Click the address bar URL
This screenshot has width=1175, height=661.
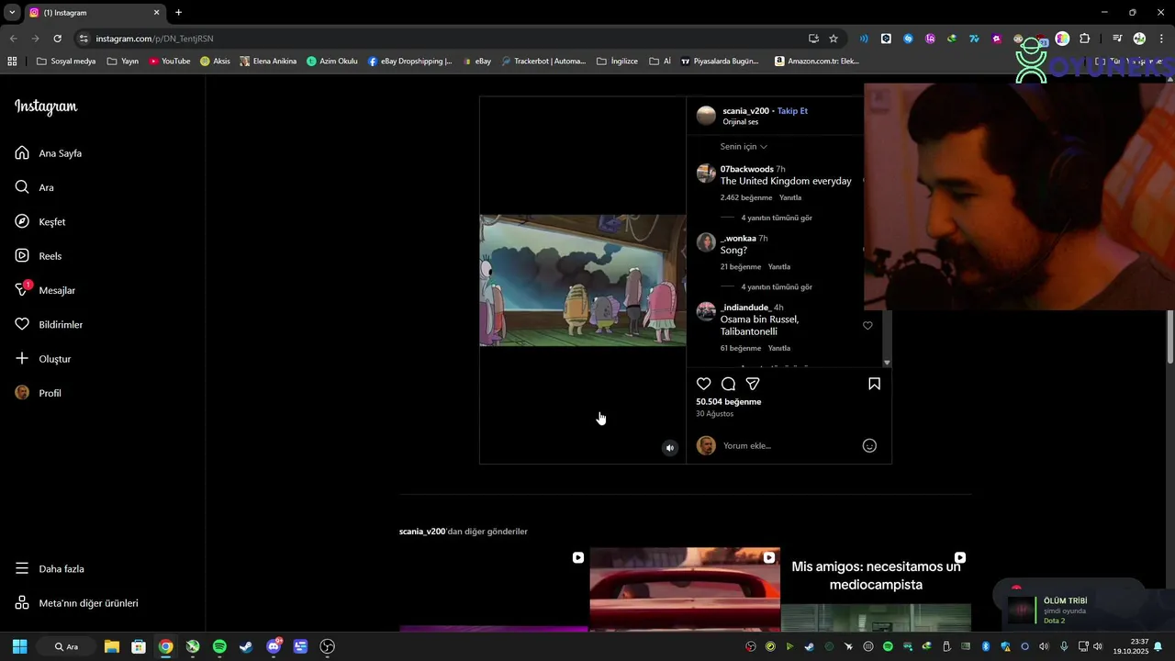click(154, 39)
